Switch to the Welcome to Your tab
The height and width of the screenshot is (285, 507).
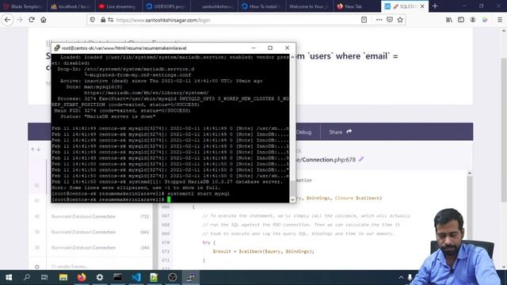[310, 6]
